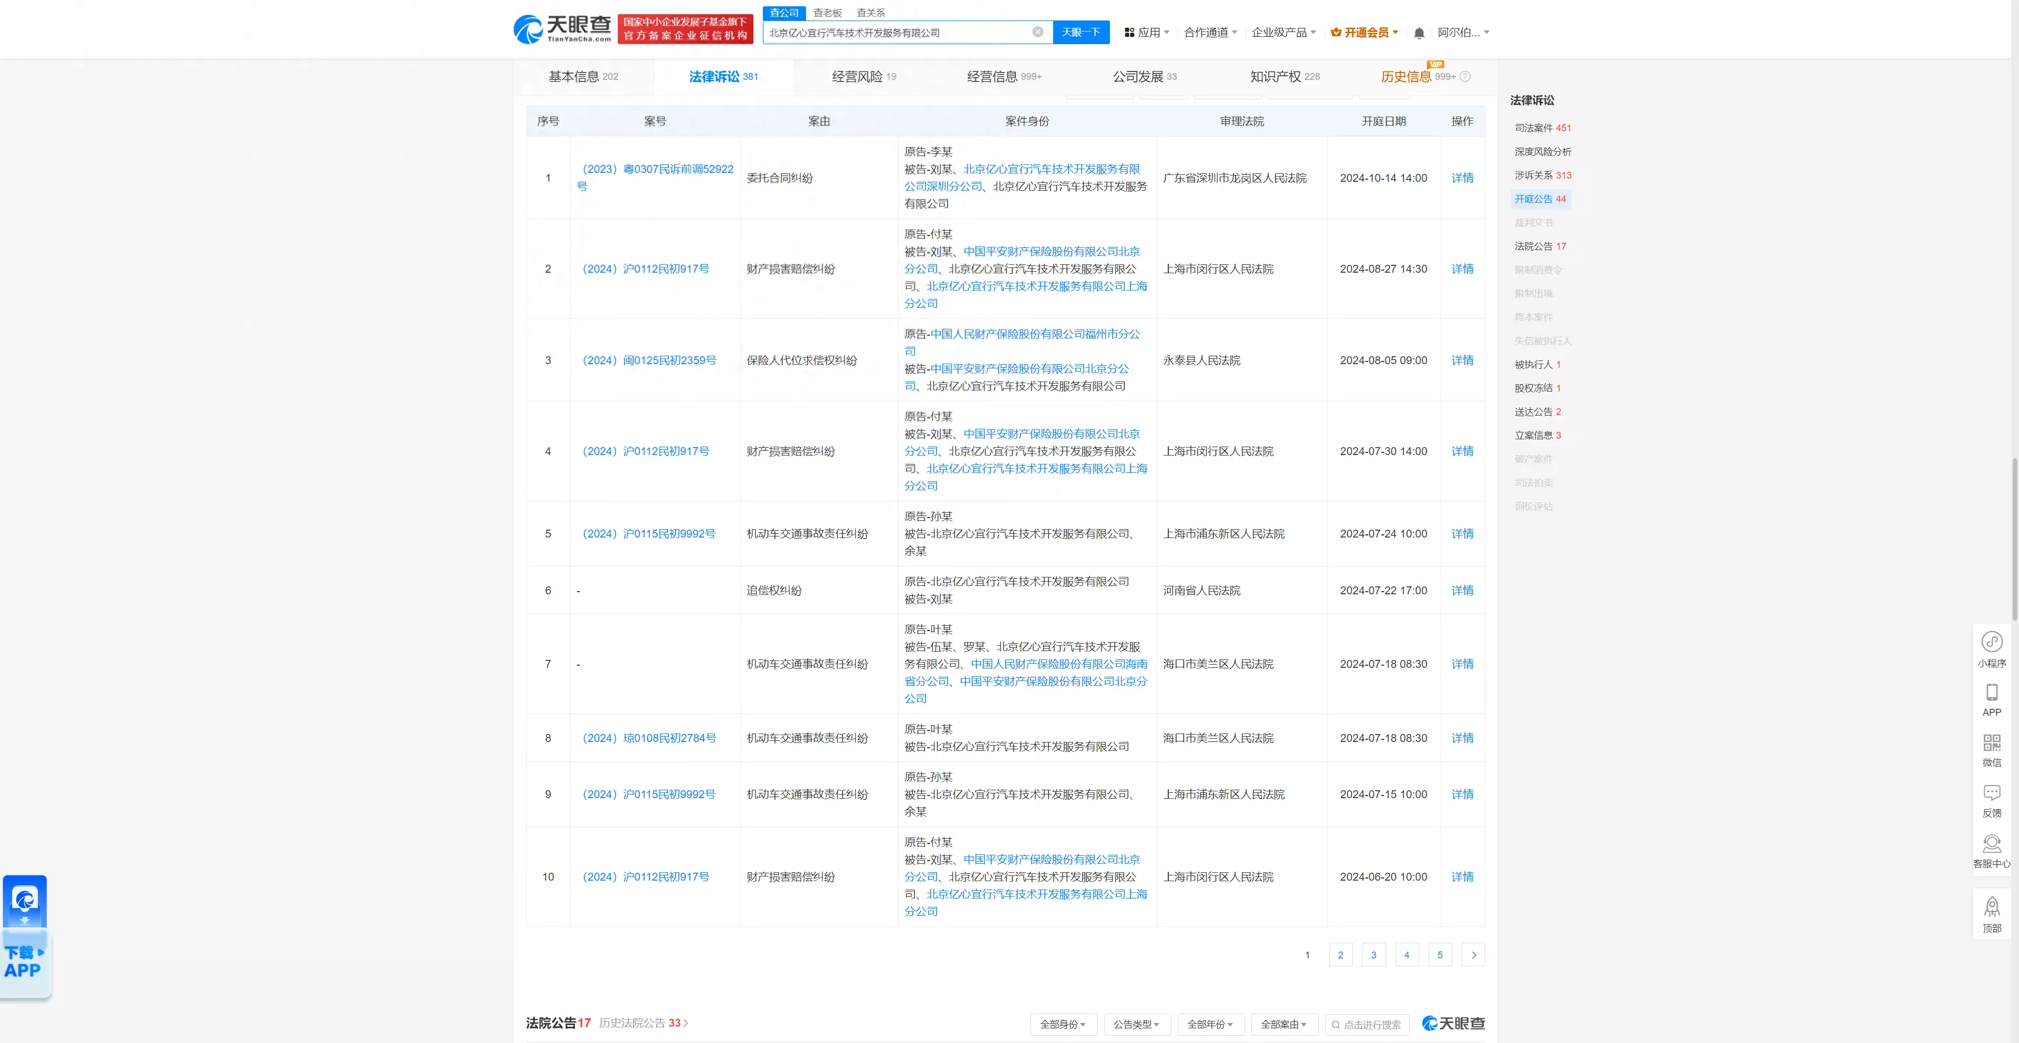Open the 阿尔伯... account menu
The height and width of the screenshot is (1043, 2019).
(1463, 33)
